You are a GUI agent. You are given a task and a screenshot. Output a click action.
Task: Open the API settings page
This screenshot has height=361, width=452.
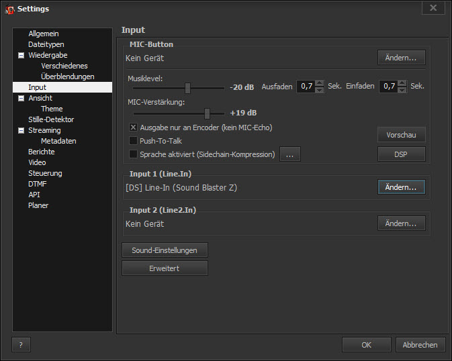34,195
